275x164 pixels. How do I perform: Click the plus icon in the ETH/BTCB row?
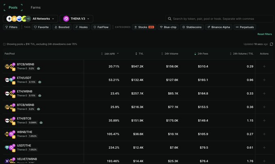pyautogui.click(x=264, y=121)
